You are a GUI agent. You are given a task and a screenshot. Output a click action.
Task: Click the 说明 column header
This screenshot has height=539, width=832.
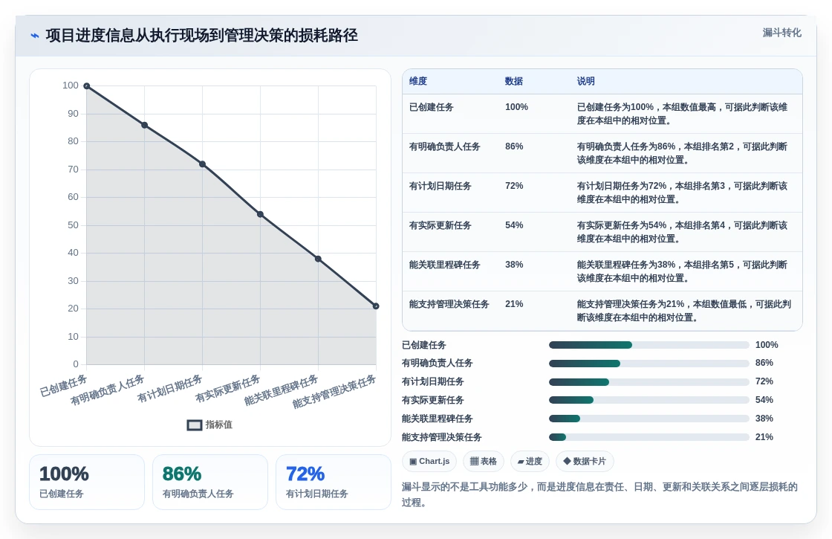[x=586, y=81]
